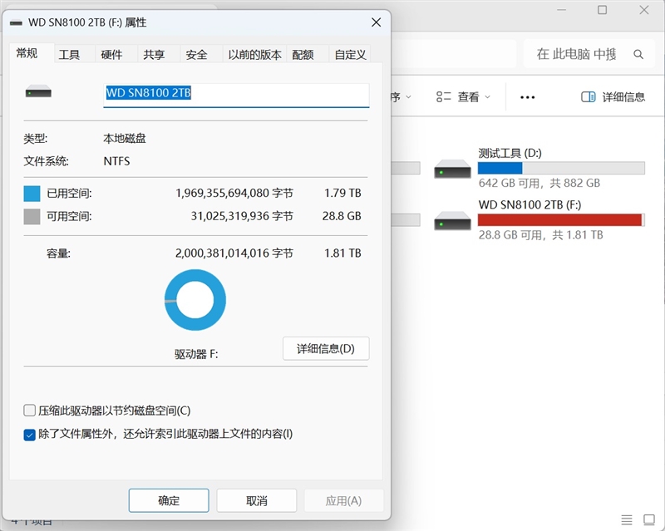Image resolution: width=665 pixels, height=531 pixels.
Task: Click the 28.8 GB 可用，共 1.81 TB text
Action: click(x=541, y=235)
